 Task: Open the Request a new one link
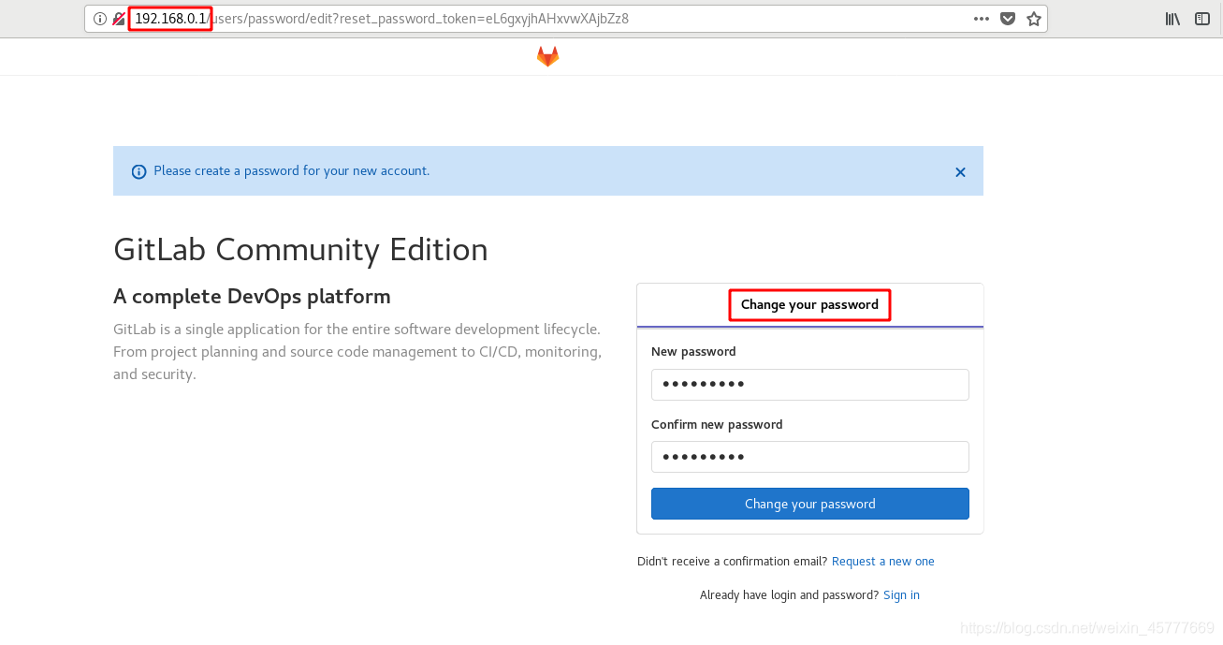click(x=882, y=562)
